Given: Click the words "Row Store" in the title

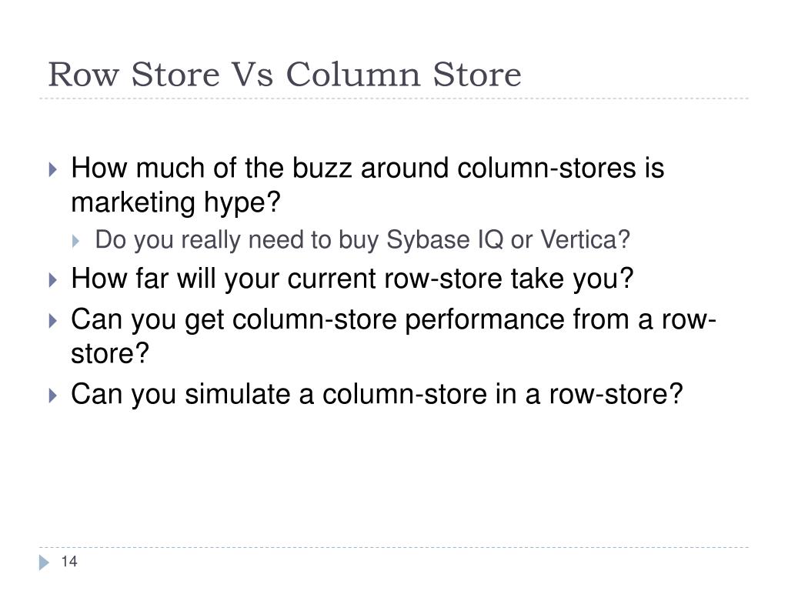Looking at the screenshot, I should 134,75.
